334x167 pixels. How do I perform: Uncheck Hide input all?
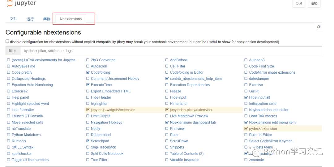(246, 97)
